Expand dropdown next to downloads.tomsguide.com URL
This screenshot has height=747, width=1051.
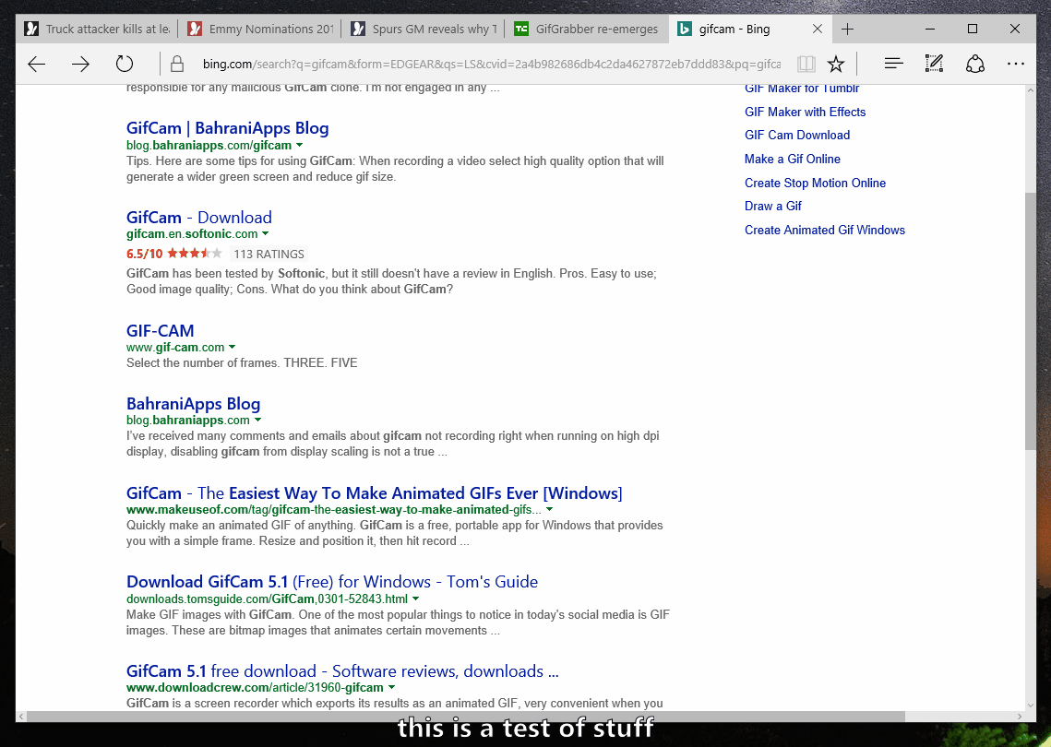(x=415, y=599)
